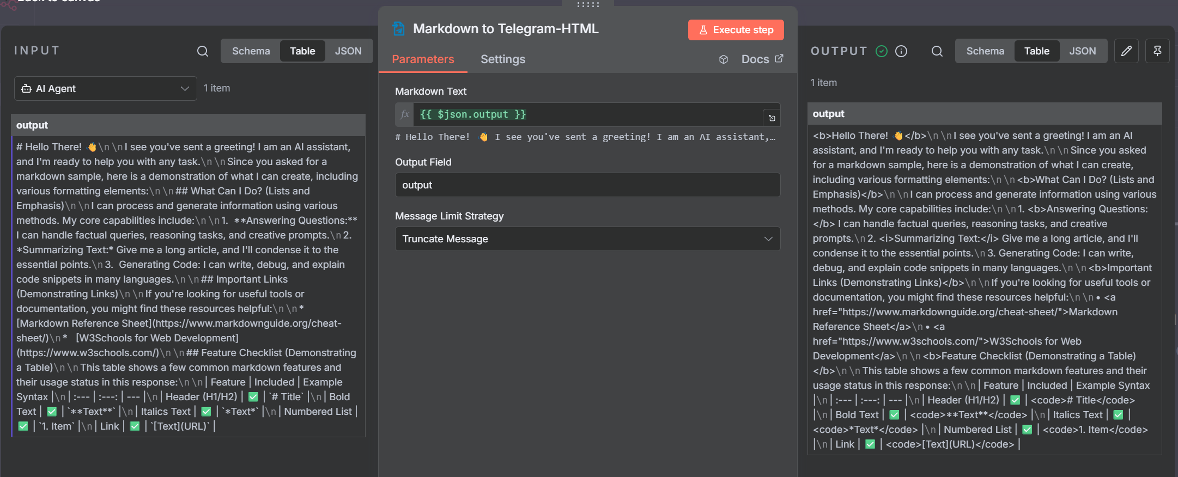Image resolution: width=1178 pixels, height=477 pixels.
Task: Click the output table 'output' column header
Action: 984,114
